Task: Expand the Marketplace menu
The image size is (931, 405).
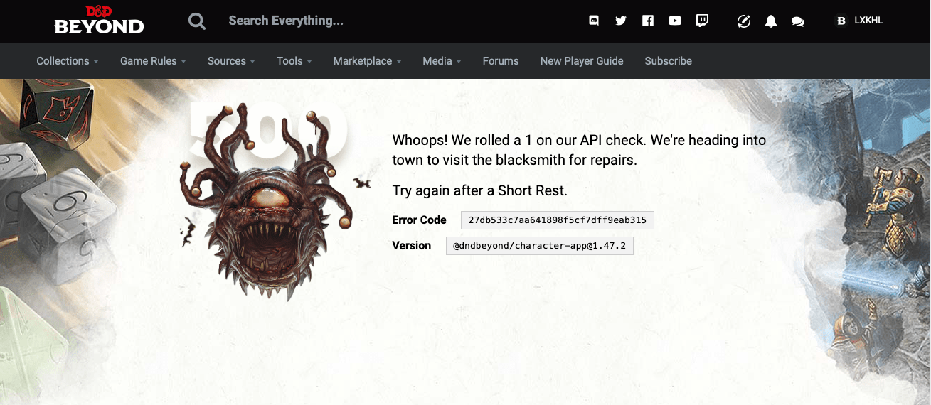Action: click(x=367, y=61)
